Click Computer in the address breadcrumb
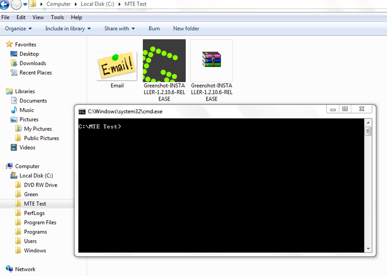 coord(59,4)
